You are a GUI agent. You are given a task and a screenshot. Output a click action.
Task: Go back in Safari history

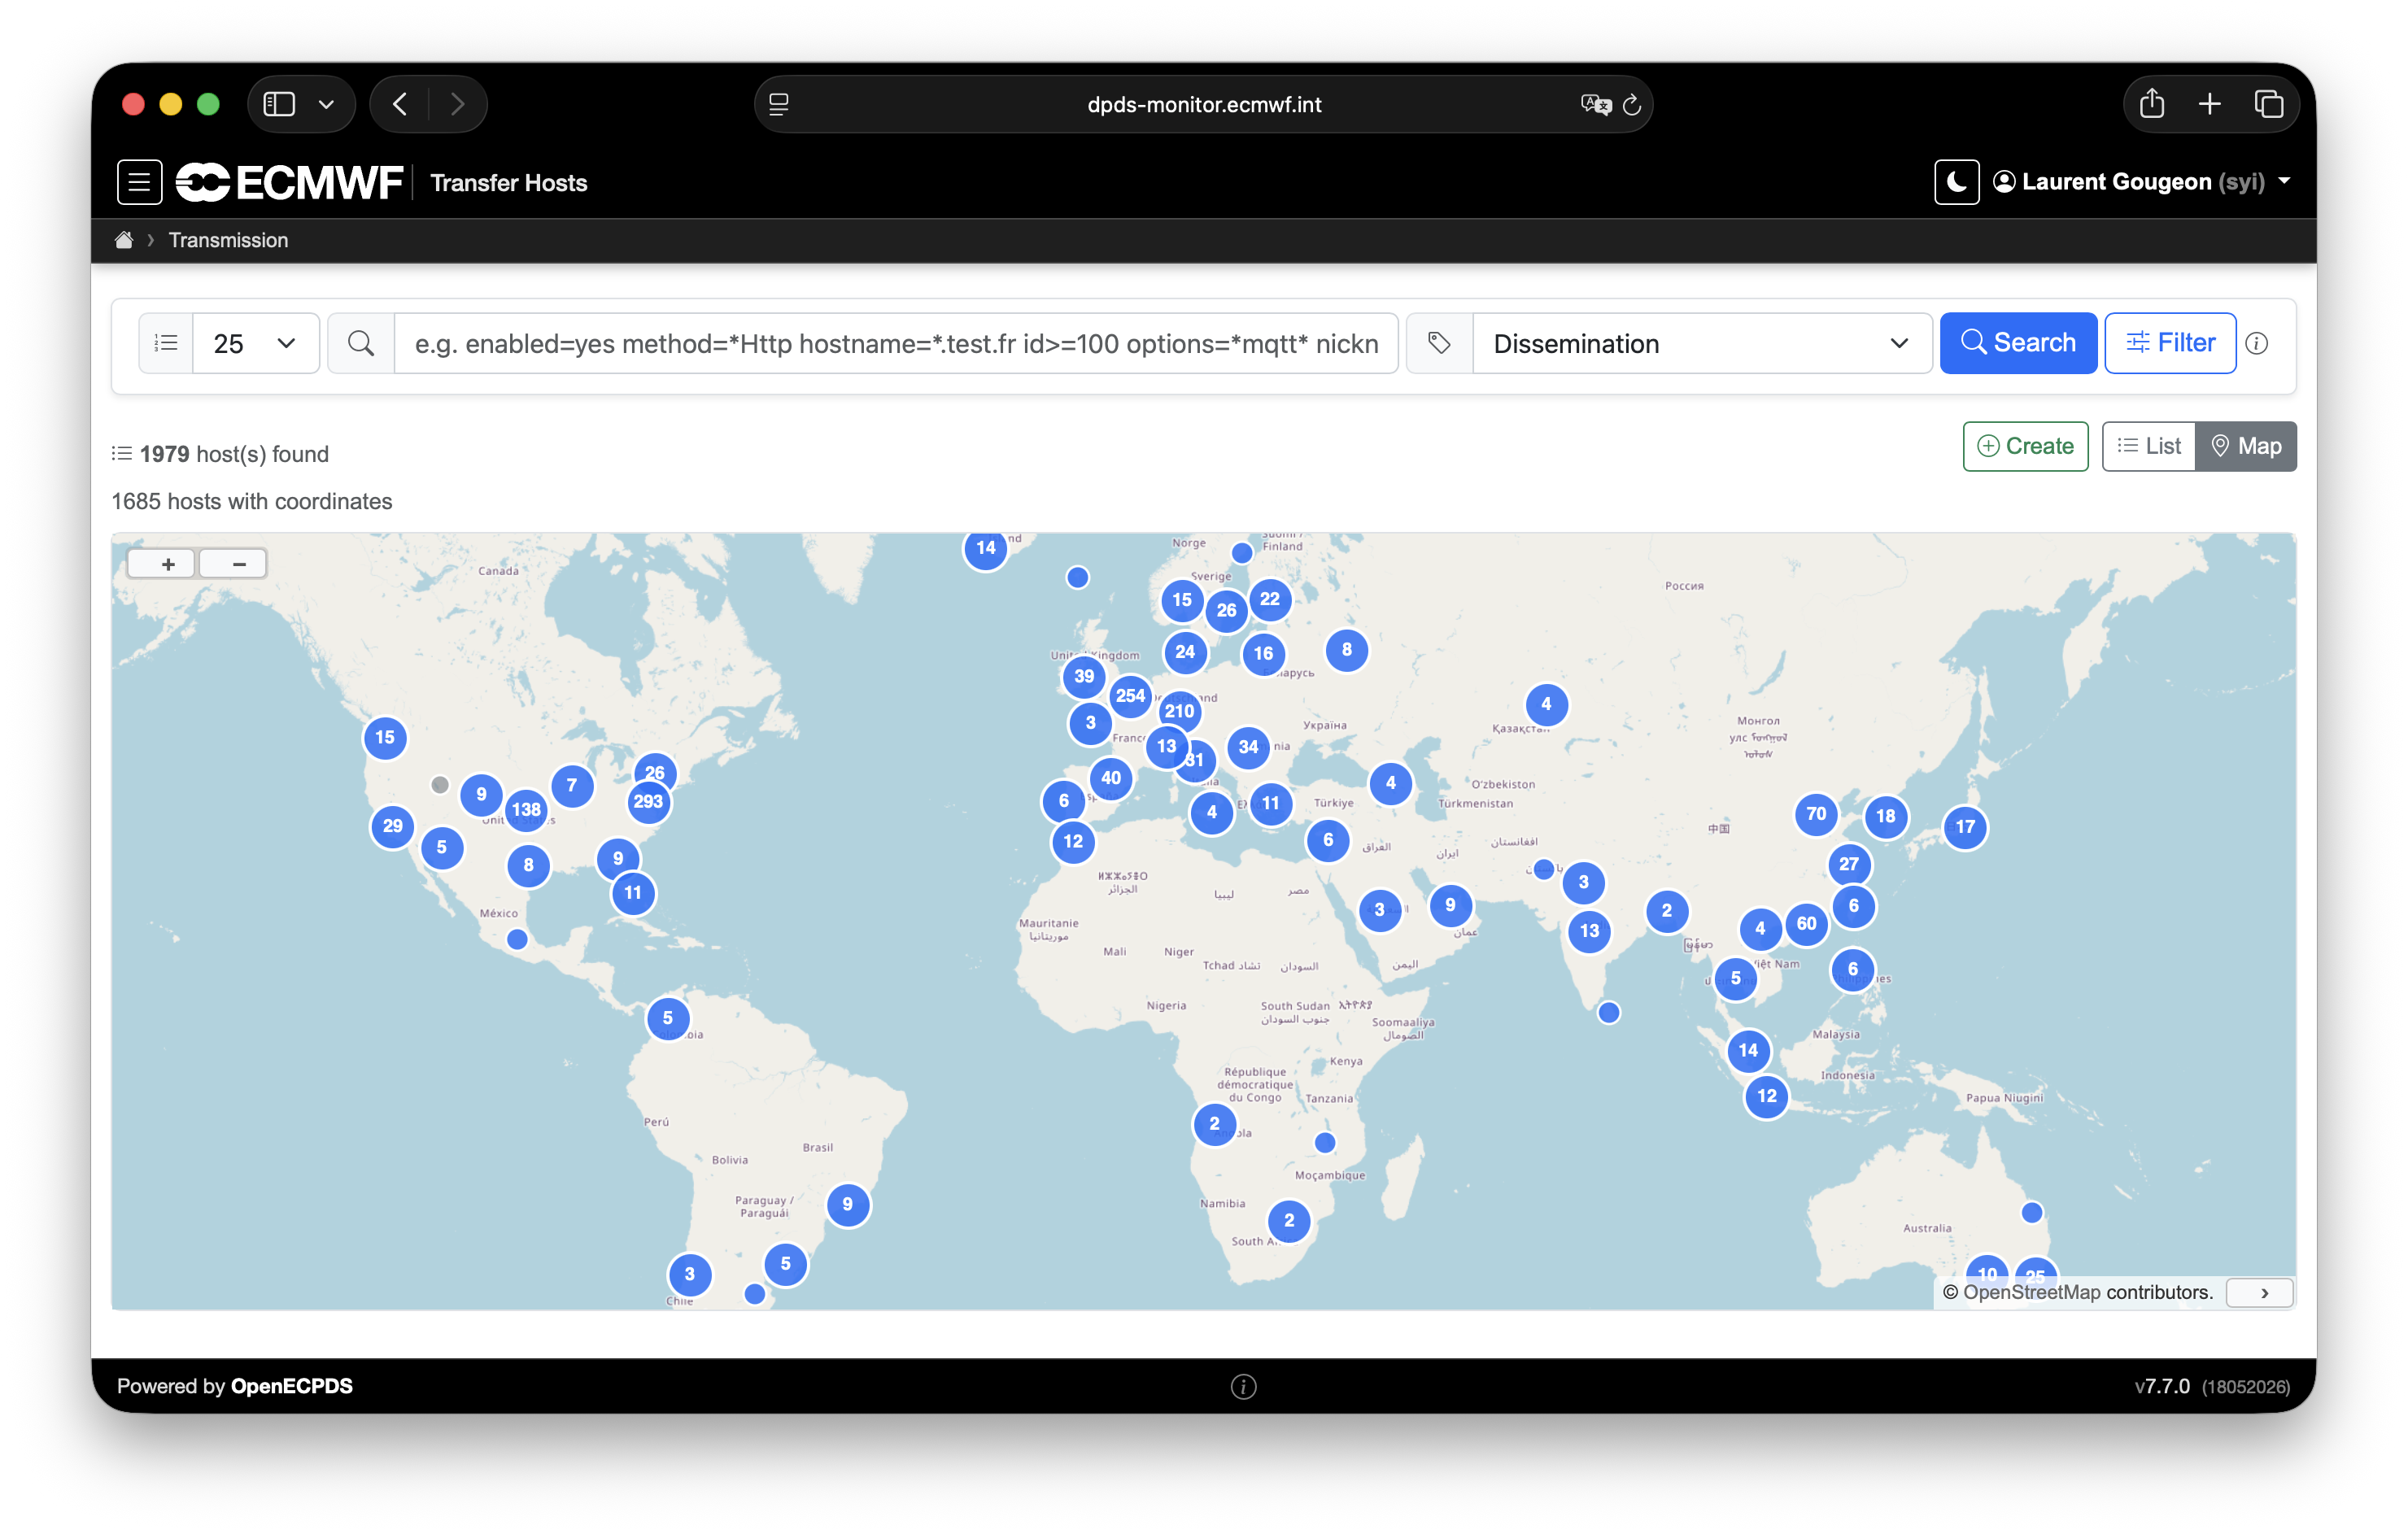(400, 104)
